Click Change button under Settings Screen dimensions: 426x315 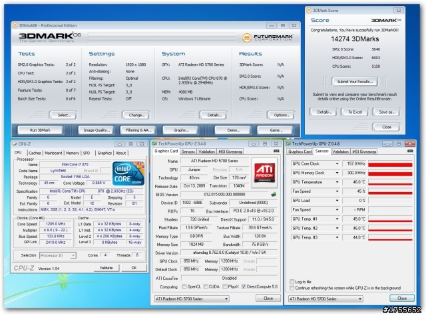pos(137,115)
